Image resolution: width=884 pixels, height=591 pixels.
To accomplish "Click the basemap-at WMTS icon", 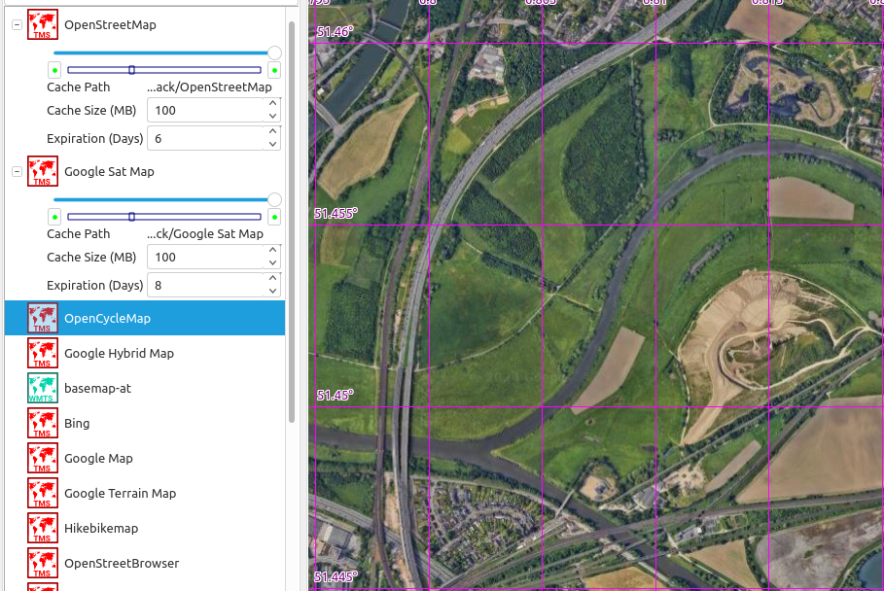I will tap(42, 388).
